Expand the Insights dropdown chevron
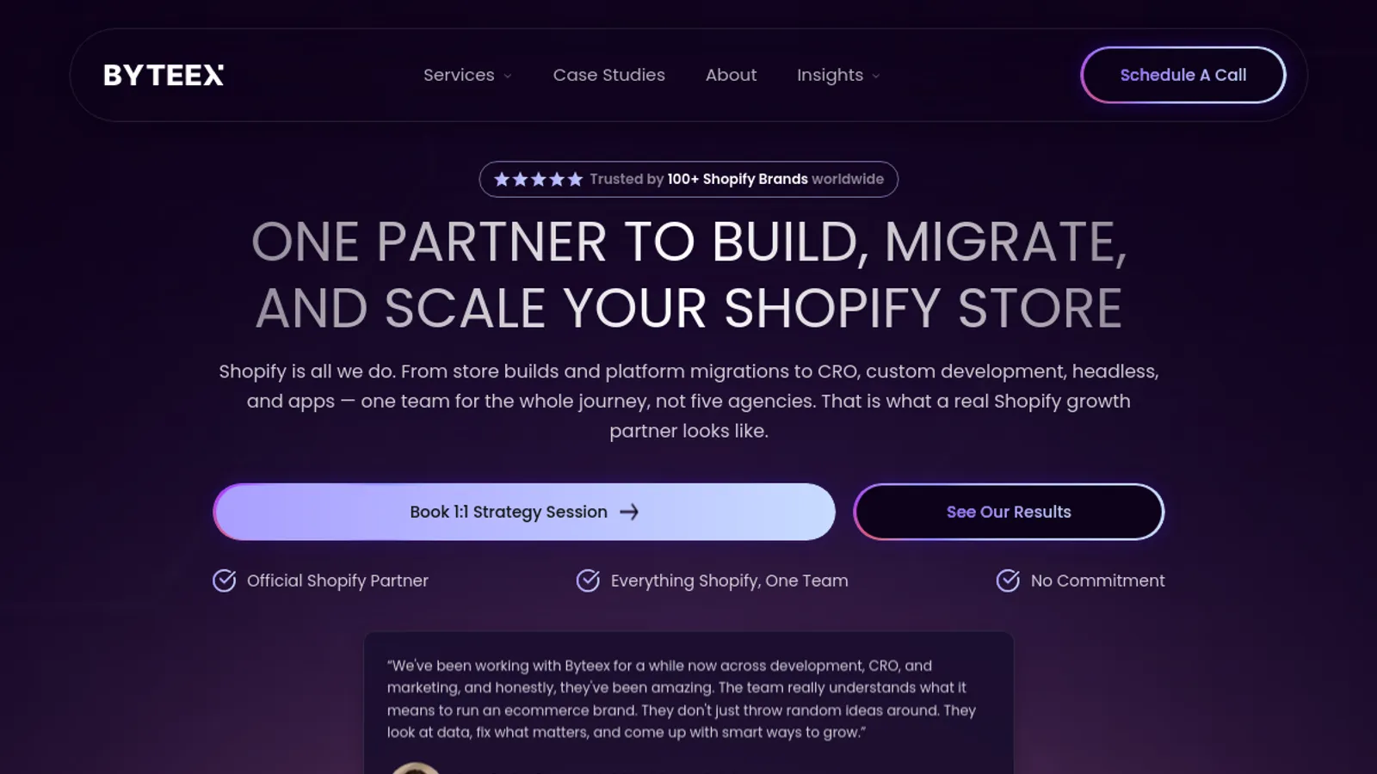Image resolution: width=1377 pixels, height=774 pixels. click(876, 76)
